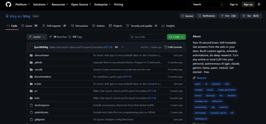Select the whatsapp-ai topic tag
266x124 pixels.
click(201, 119)
